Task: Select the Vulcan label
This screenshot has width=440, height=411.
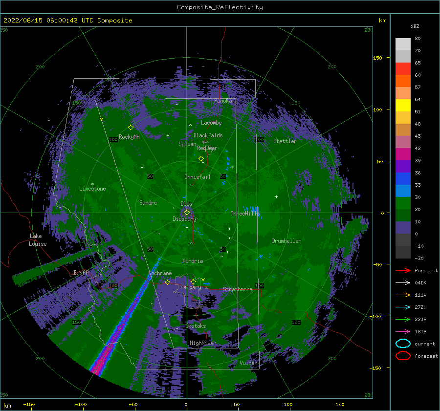Action: point(249,363)
